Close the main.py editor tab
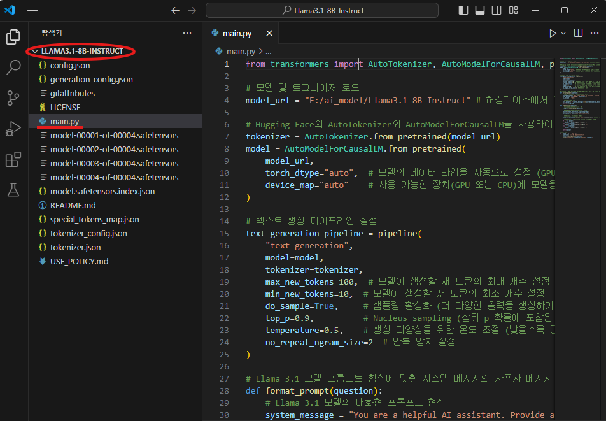 point(269,33)
